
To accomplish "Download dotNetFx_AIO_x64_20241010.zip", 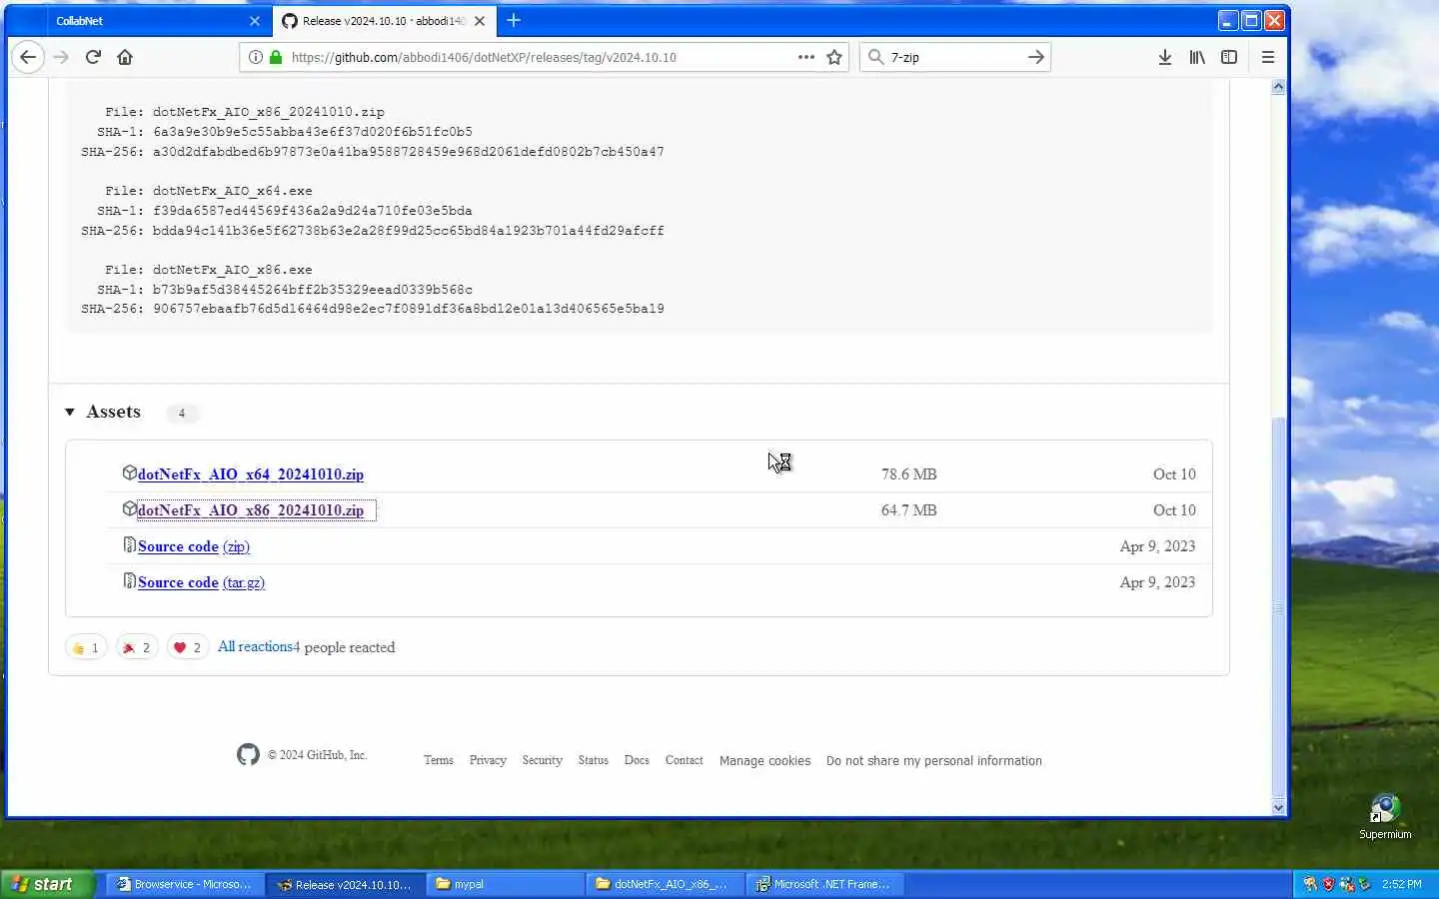I will [251, 474].
